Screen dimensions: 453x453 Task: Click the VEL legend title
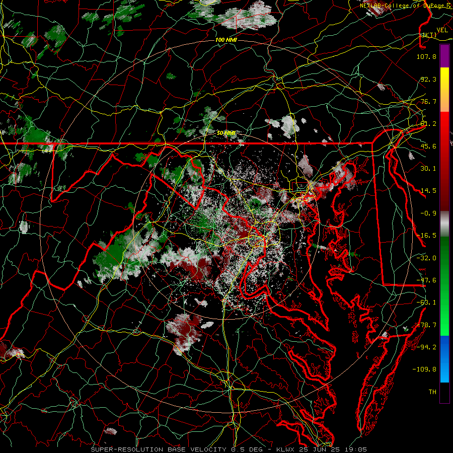[x=442, y=30]
